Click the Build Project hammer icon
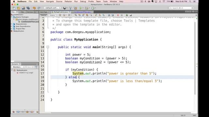 pos(71,8)
